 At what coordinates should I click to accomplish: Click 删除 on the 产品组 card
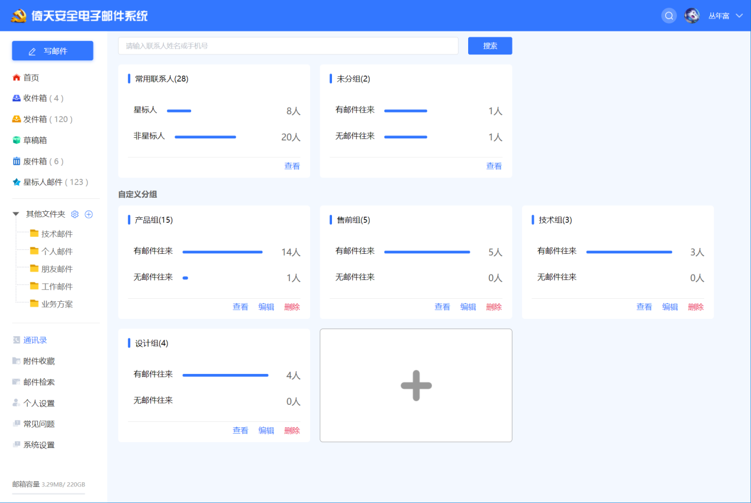pos(292,307)
